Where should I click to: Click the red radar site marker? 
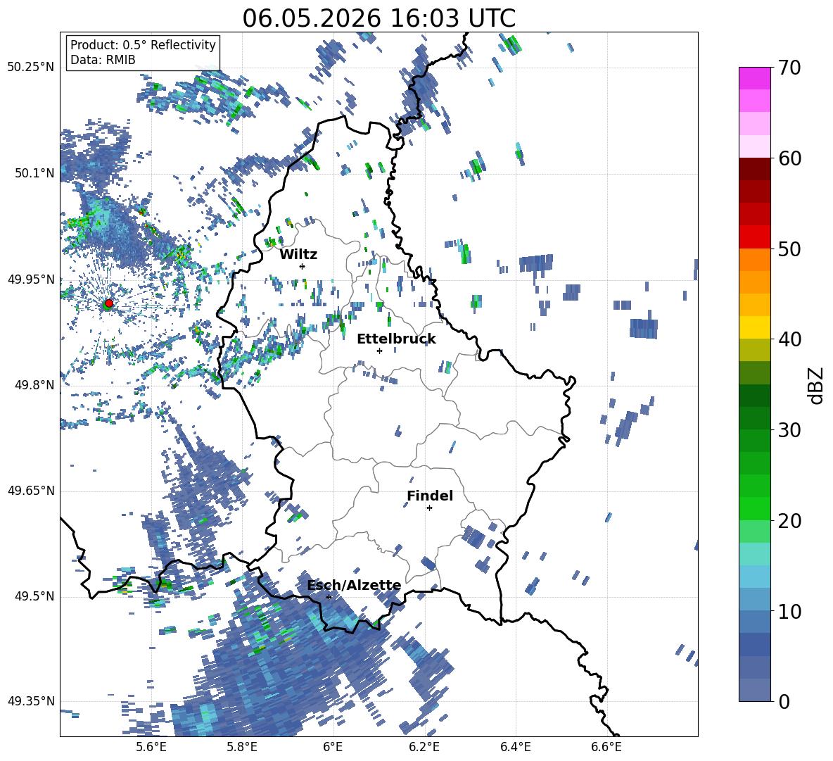[109, 303]
